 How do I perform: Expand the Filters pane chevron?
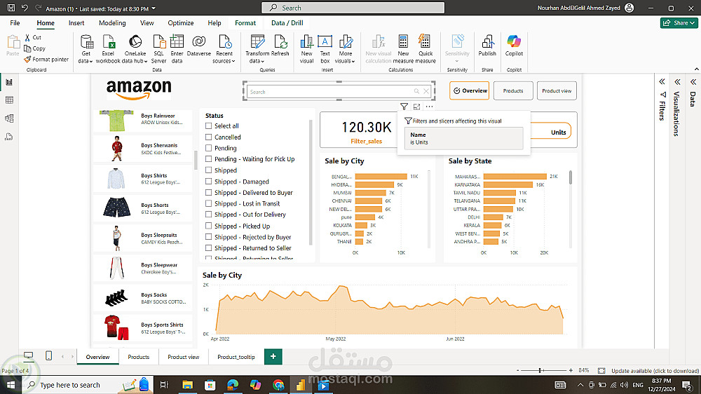tap(662, 82)
